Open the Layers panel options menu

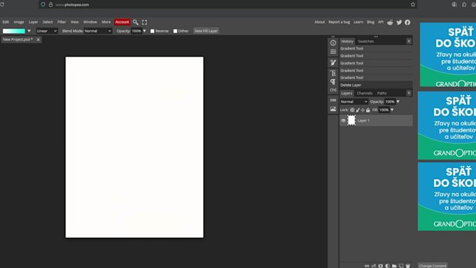pos(409,93)
